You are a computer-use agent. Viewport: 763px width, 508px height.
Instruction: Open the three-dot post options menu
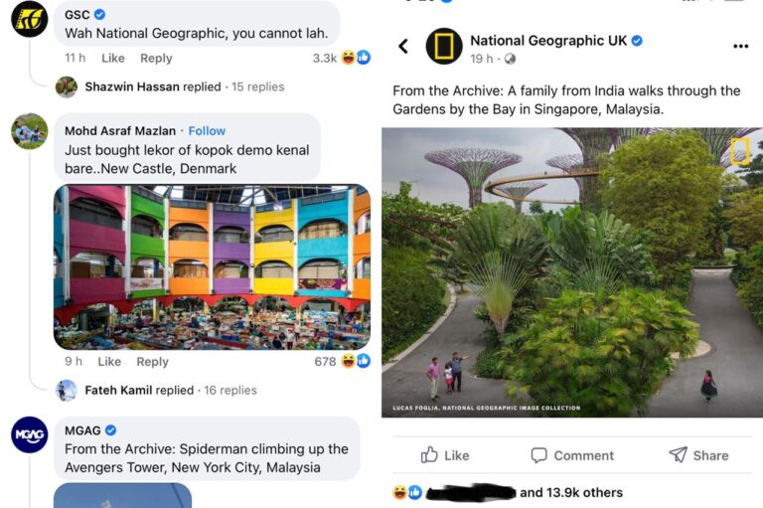pyautogui.click(x=740, y=47)
